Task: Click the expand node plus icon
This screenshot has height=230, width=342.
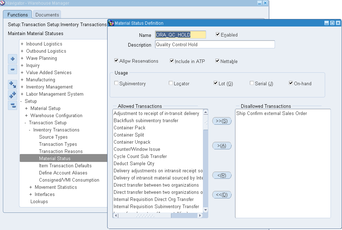Action: (13, 59)
